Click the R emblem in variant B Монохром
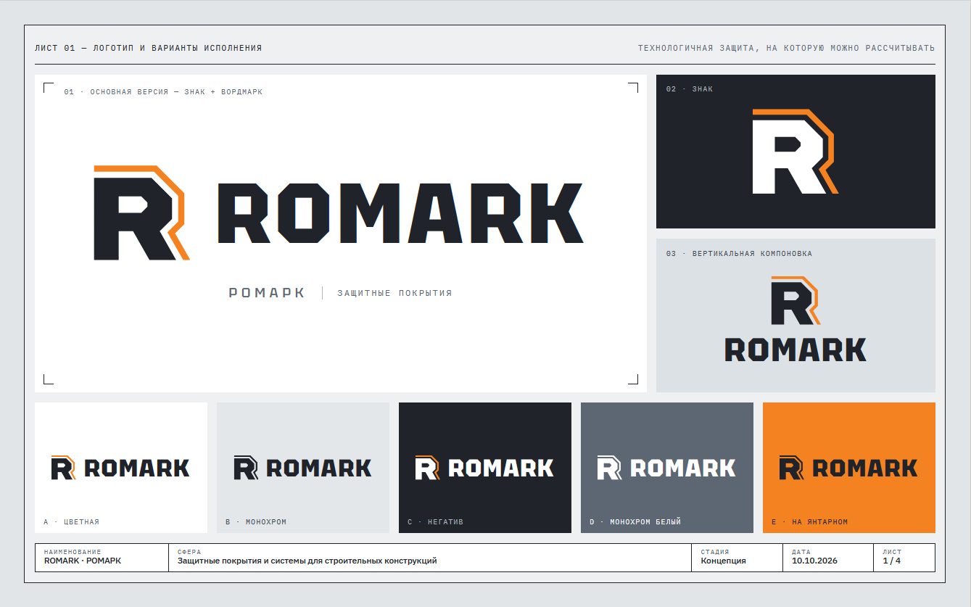 tap(245, 467)
